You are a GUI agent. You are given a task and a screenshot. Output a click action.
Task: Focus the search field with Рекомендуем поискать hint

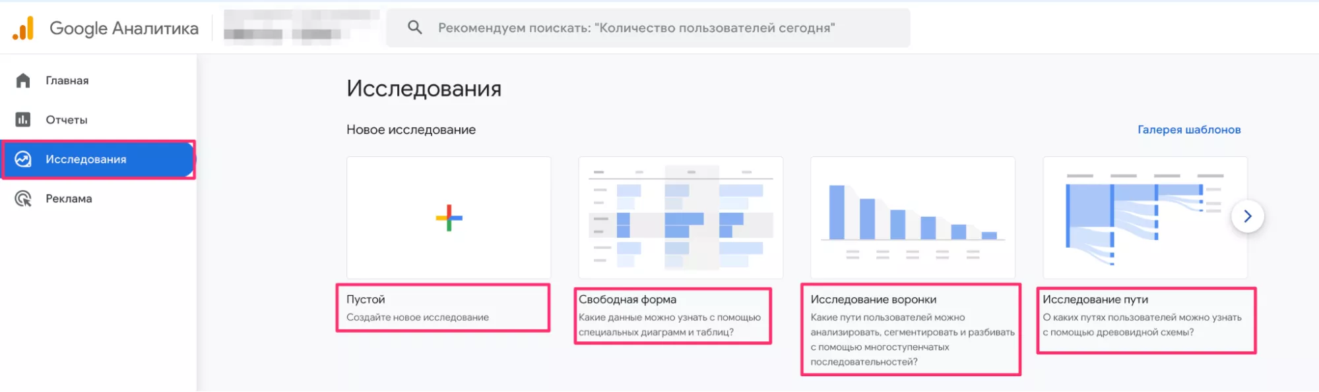[x=648, y=28]
